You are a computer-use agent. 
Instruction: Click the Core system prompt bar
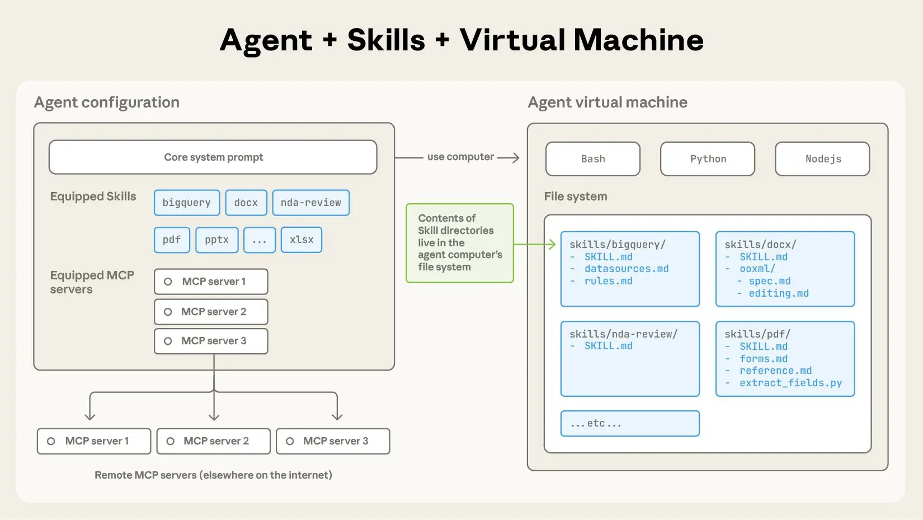(x=213, y=157)
